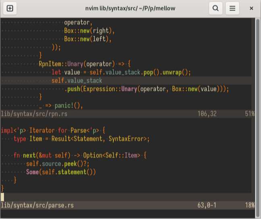
Task: Click 'type Item = Result' line
Action: [x=81, y=139]
